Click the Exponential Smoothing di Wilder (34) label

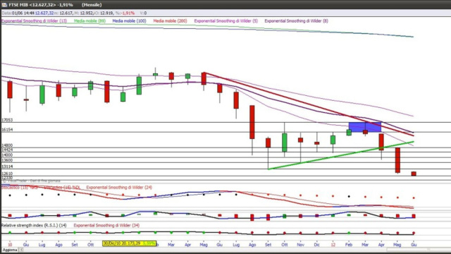pos(106,225)
